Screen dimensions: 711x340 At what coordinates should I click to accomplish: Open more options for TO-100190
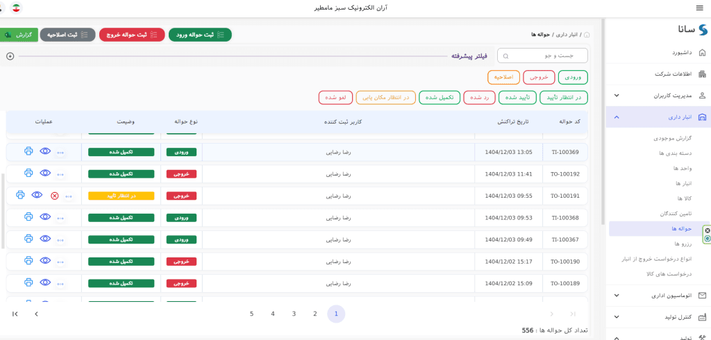(x=60, y=262)
